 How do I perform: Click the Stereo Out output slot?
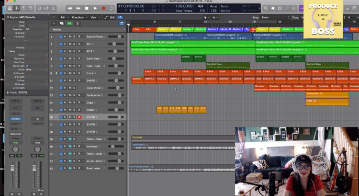[x=16, y=134]
